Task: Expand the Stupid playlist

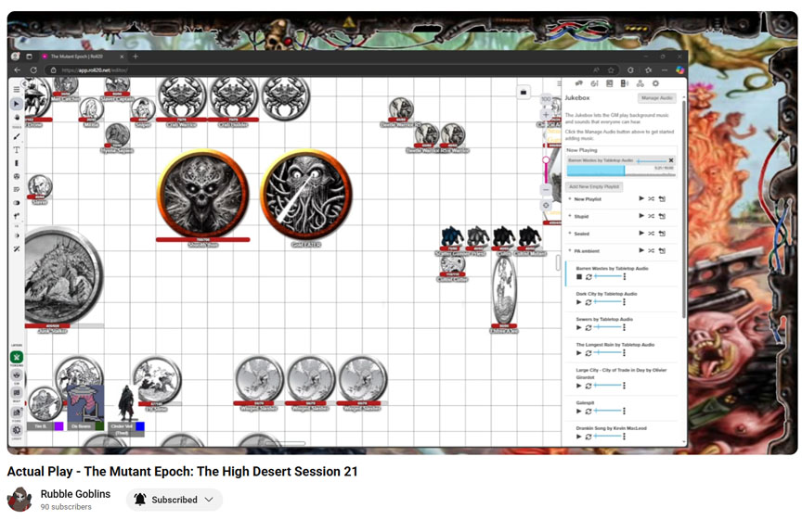Action: 570,216
